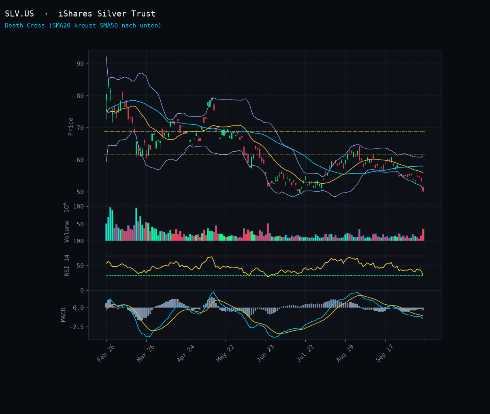
Task: Click the red RSI overbought dashed line
Action: 264,256
